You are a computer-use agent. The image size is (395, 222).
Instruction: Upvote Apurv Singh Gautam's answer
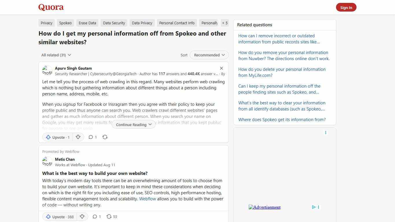pyautogui.click(x=57, y=137)
